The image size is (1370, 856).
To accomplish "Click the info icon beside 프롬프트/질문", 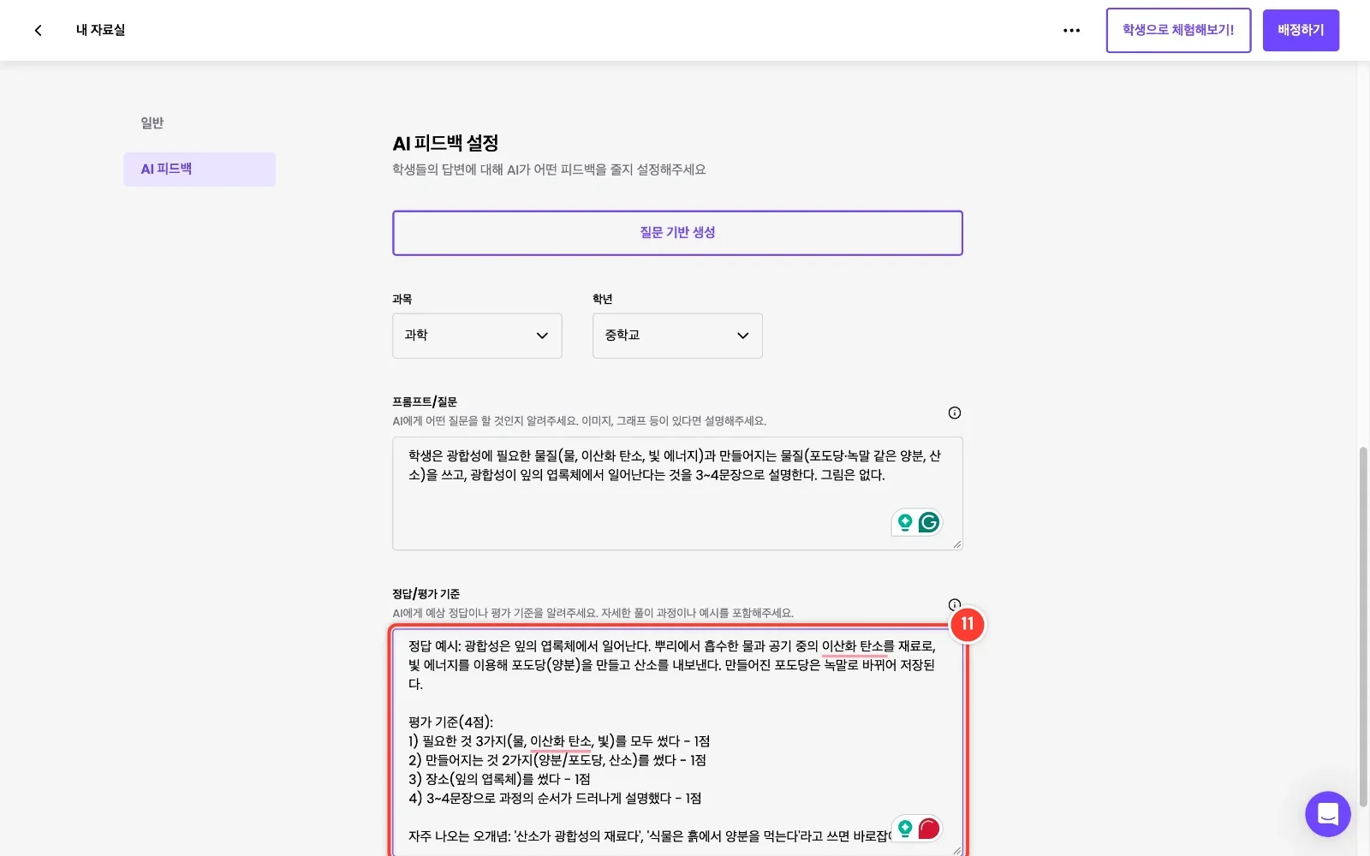I will click(954, 413).
